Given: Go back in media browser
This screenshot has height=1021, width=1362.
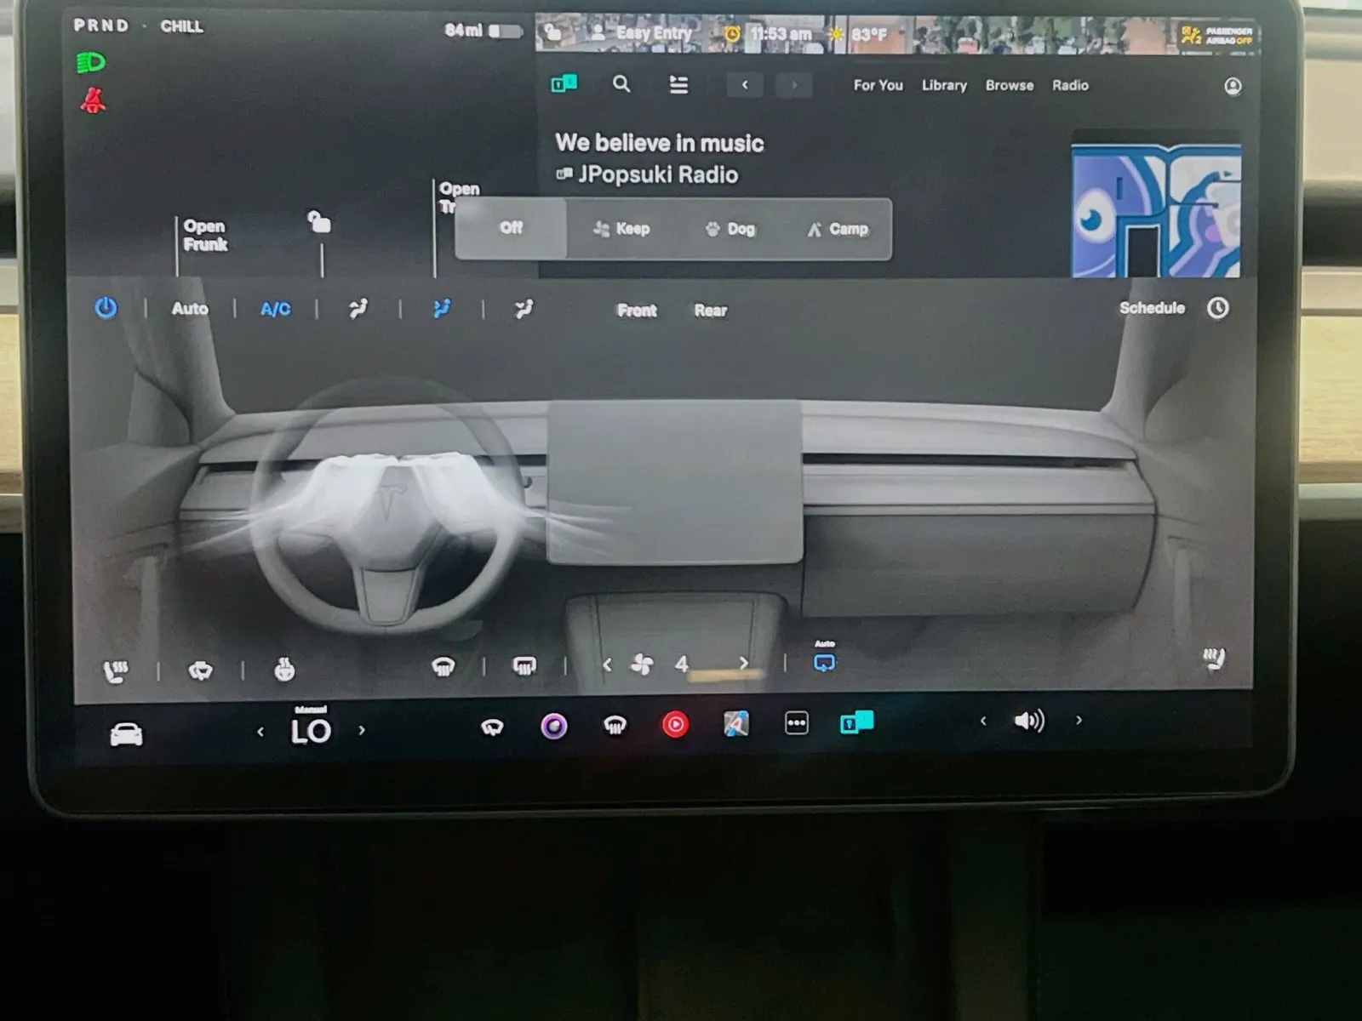Looking at the screenshot, I should click(x=745, y=85).
